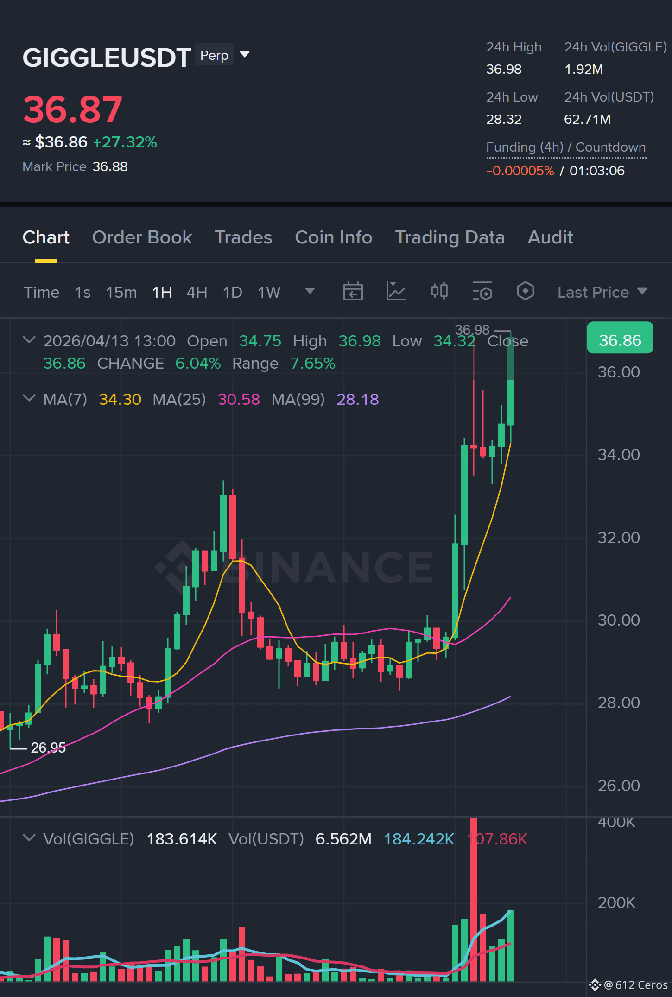The width and height of the screenshot is (672, 997).
Task: Open the candlestick style icon
Action: (x=439, y=292)
